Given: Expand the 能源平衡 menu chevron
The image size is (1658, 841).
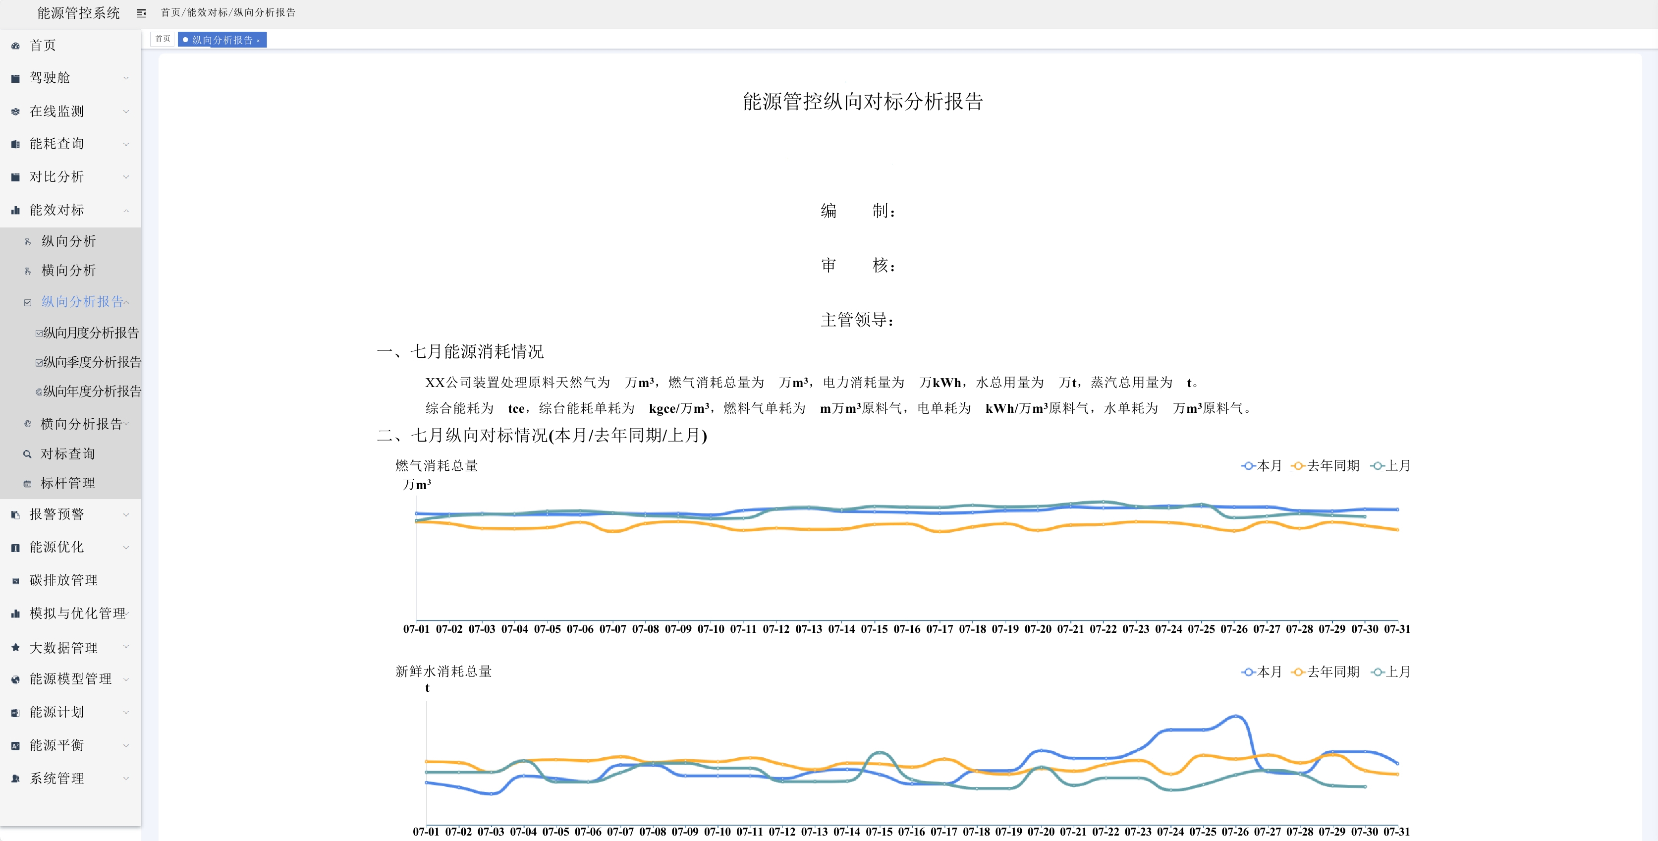Looking at the screenshot, I should 126,746.
